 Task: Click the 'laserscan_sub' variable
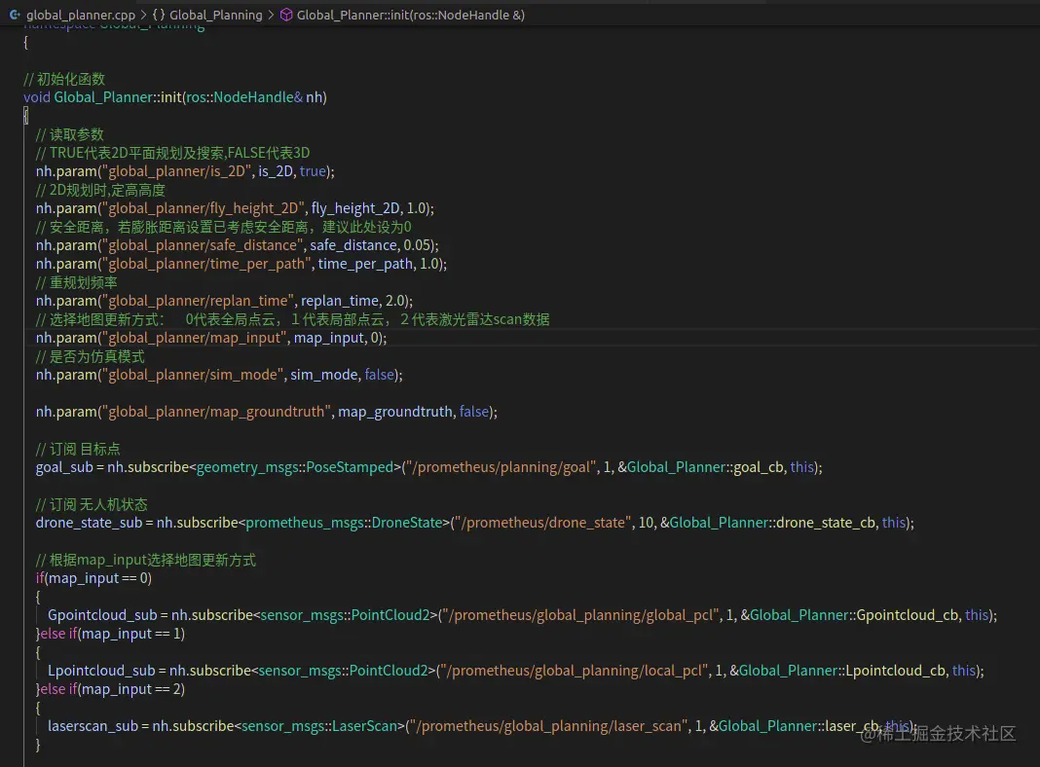(93, 726)
